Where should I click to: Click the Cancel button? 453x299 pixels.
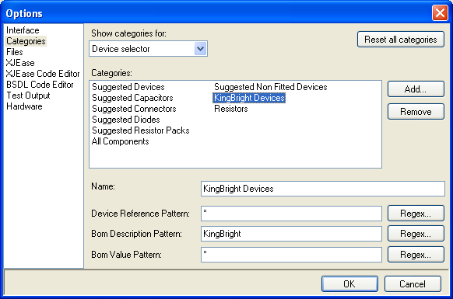click(x=413, y=284)
